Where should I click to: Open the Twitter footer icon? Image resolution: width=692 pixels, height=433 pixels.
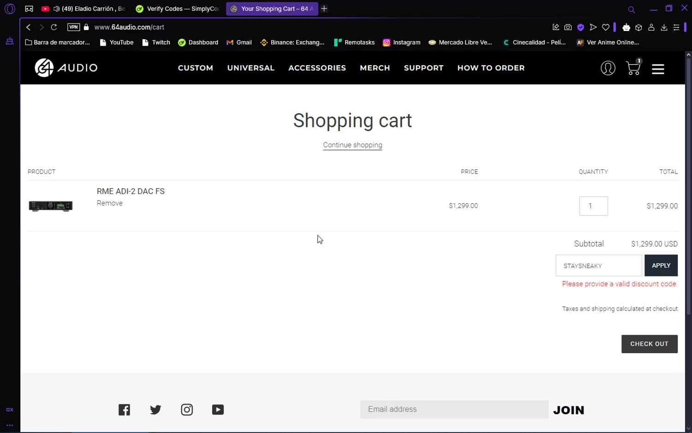[155, 409]
